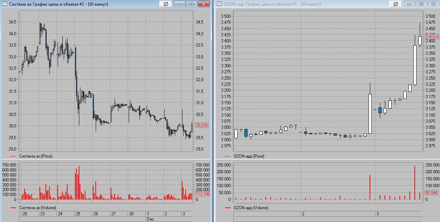Select the OZON-адр [Price] legend label
The height and width of the screenshot is (222, 440).
coord(249,156)
